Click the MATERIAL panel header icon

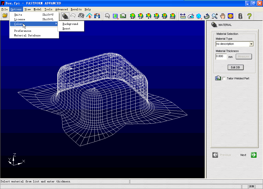coord(214,25)
